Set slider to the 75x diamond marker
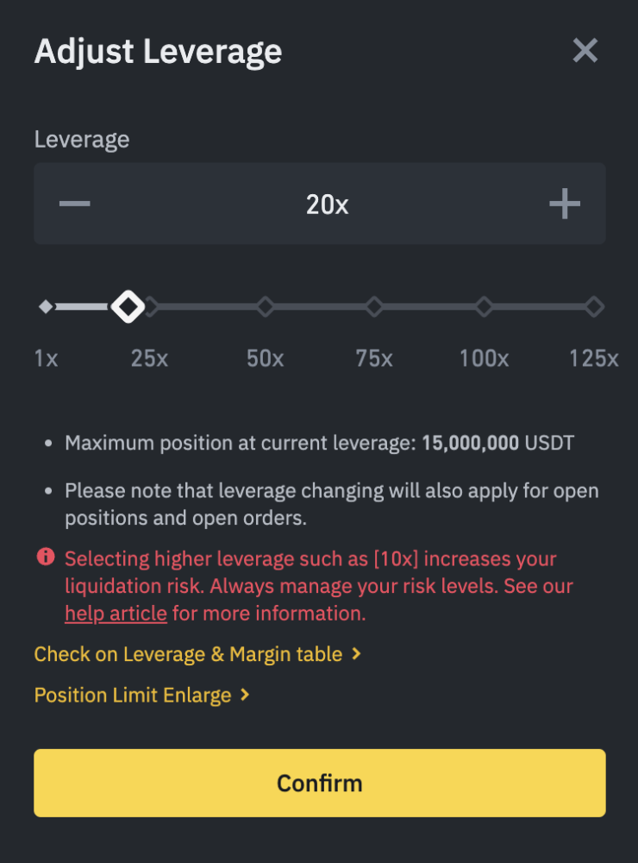This screenshot has height=863, width=638. 374,306
